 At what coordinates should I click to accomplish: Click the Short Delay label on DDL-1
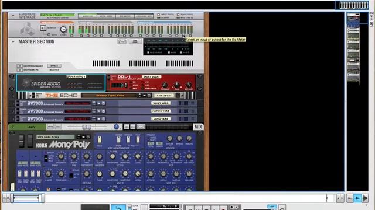click(x=152, y=76)
